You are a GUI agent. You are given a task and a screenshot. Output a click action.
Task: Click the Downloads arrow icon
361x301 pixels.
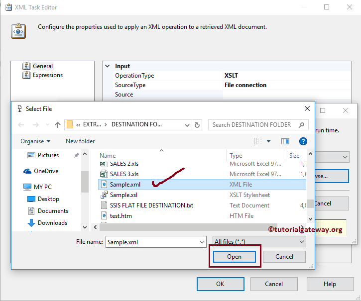[x=31, y=223]
